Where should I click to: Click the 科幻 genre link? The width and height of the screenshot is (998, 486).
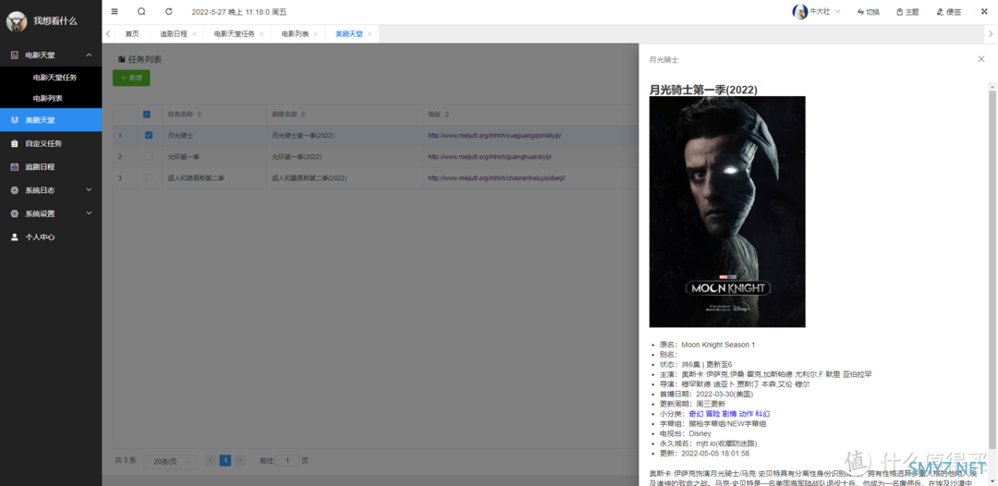coord(761,414)
